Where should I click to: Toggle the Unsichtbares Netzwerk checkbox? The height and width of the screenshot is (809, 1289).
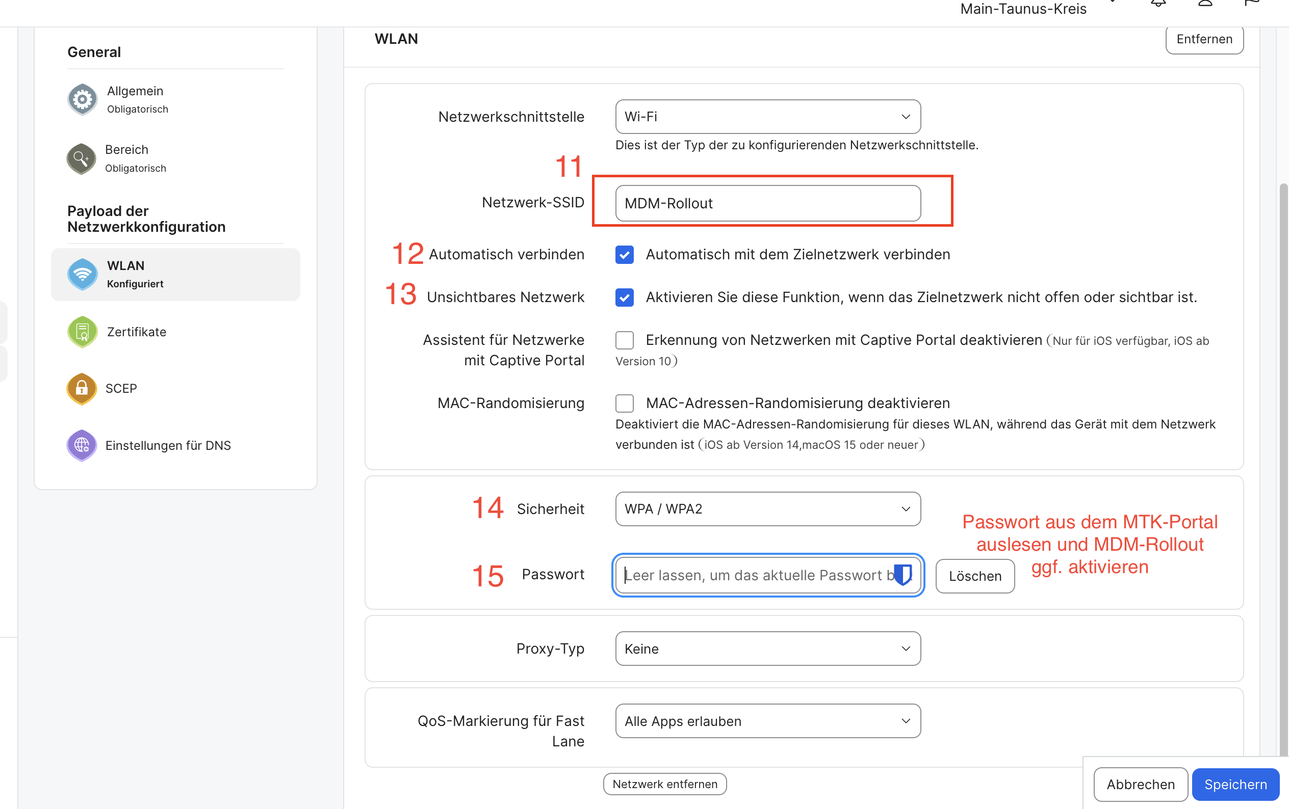[x=624, y=298]
